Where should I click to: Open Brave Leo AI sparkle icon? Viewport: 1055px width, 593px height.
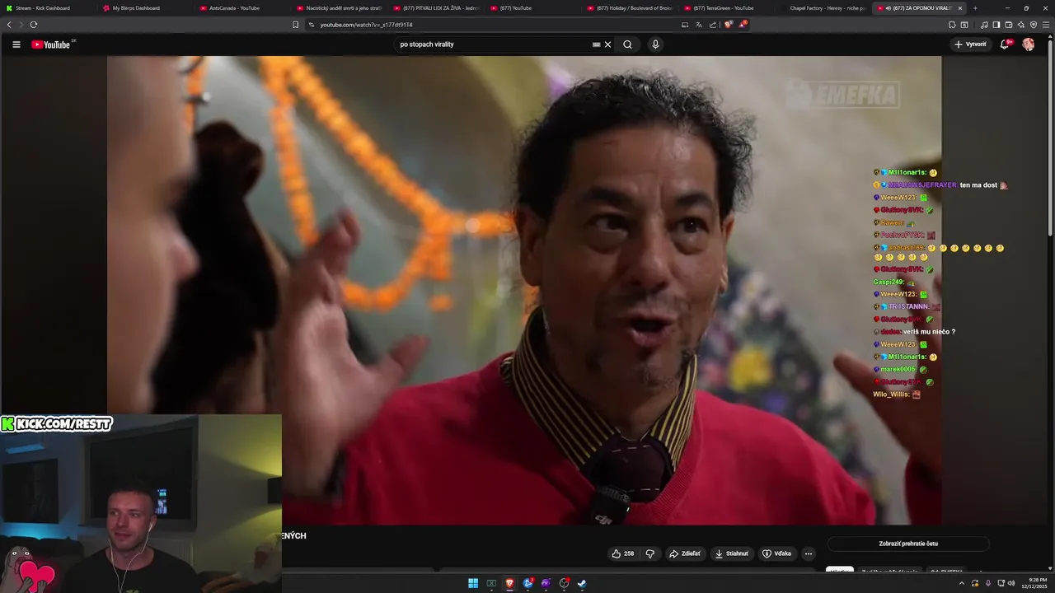1021,25
